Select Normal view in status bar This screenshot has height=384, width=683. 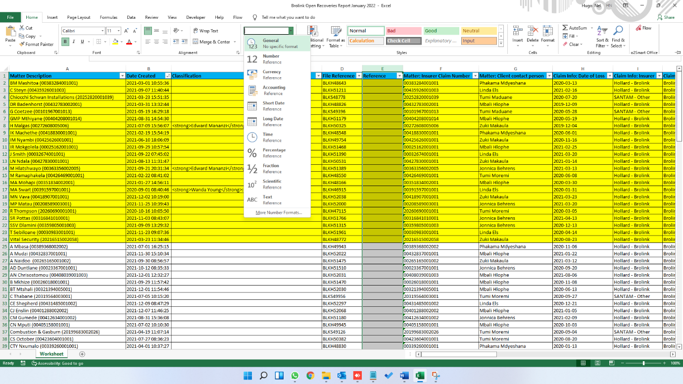point(584,363)
